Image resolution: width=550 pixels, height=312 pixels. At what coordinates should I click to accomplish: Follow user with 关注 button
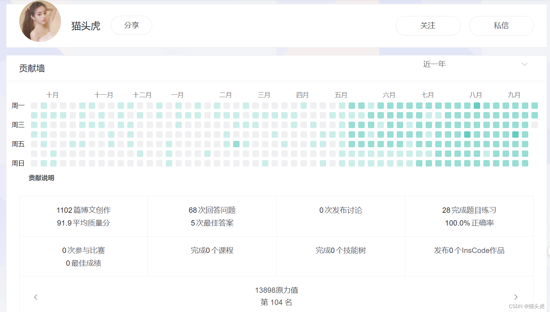(x=428, y=26)
